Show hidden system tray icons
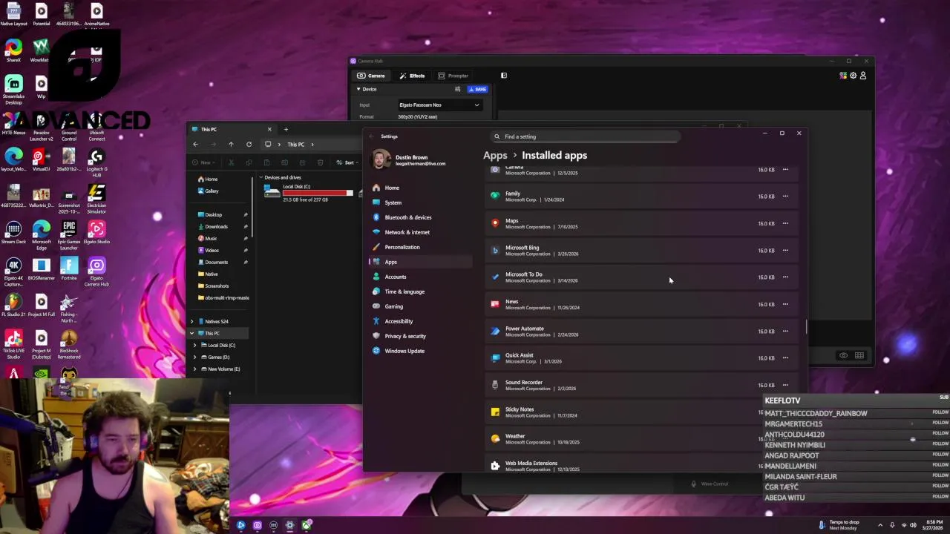This screenshot has width=950, height=534. click(880, 525)
